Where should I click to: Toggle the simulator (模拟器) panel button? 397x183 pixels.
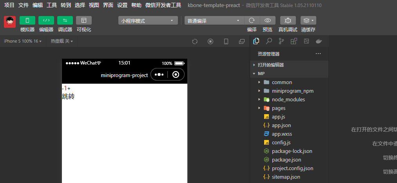pyautogui.click(x=27, y=20)
